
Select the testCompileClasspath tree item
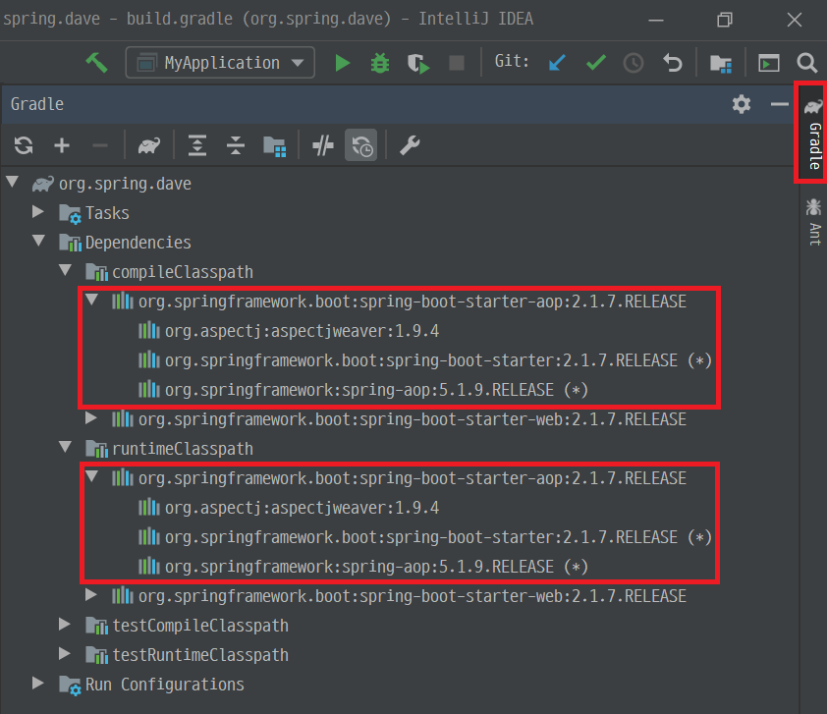tap(200, 626)
